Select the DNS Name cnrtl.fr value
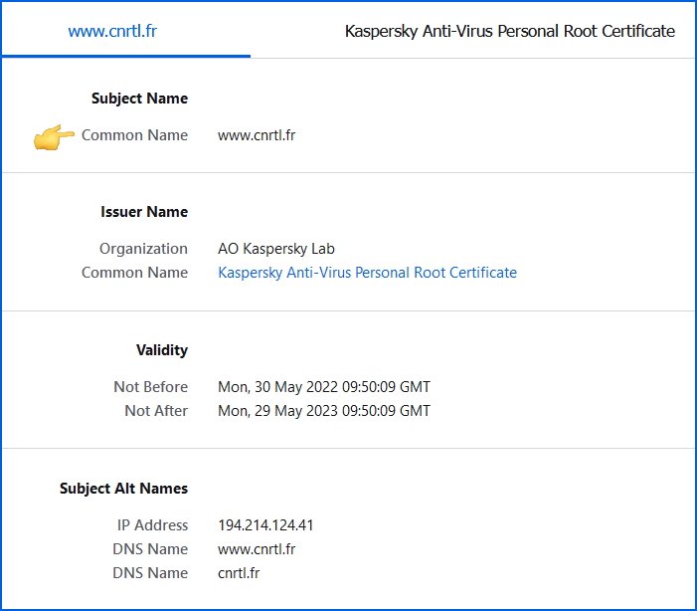This screenshot has height=611, width=697. [239, 573]
